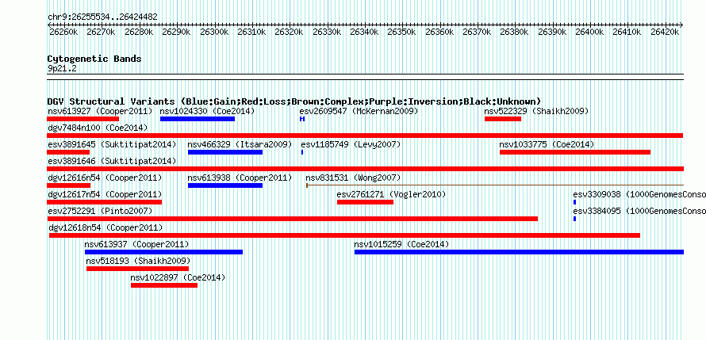
Task: Click the nsv466329 (Itsara2009) blue gain bar
Action: (x=225, y=152)
